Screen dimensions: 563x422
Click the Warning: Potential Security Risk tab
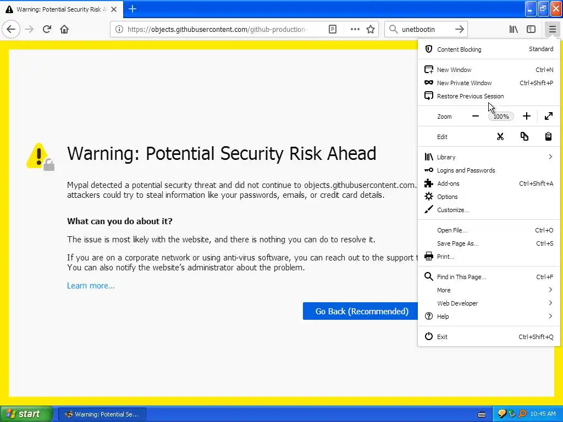pyautogui.click(x=62, y=9)
